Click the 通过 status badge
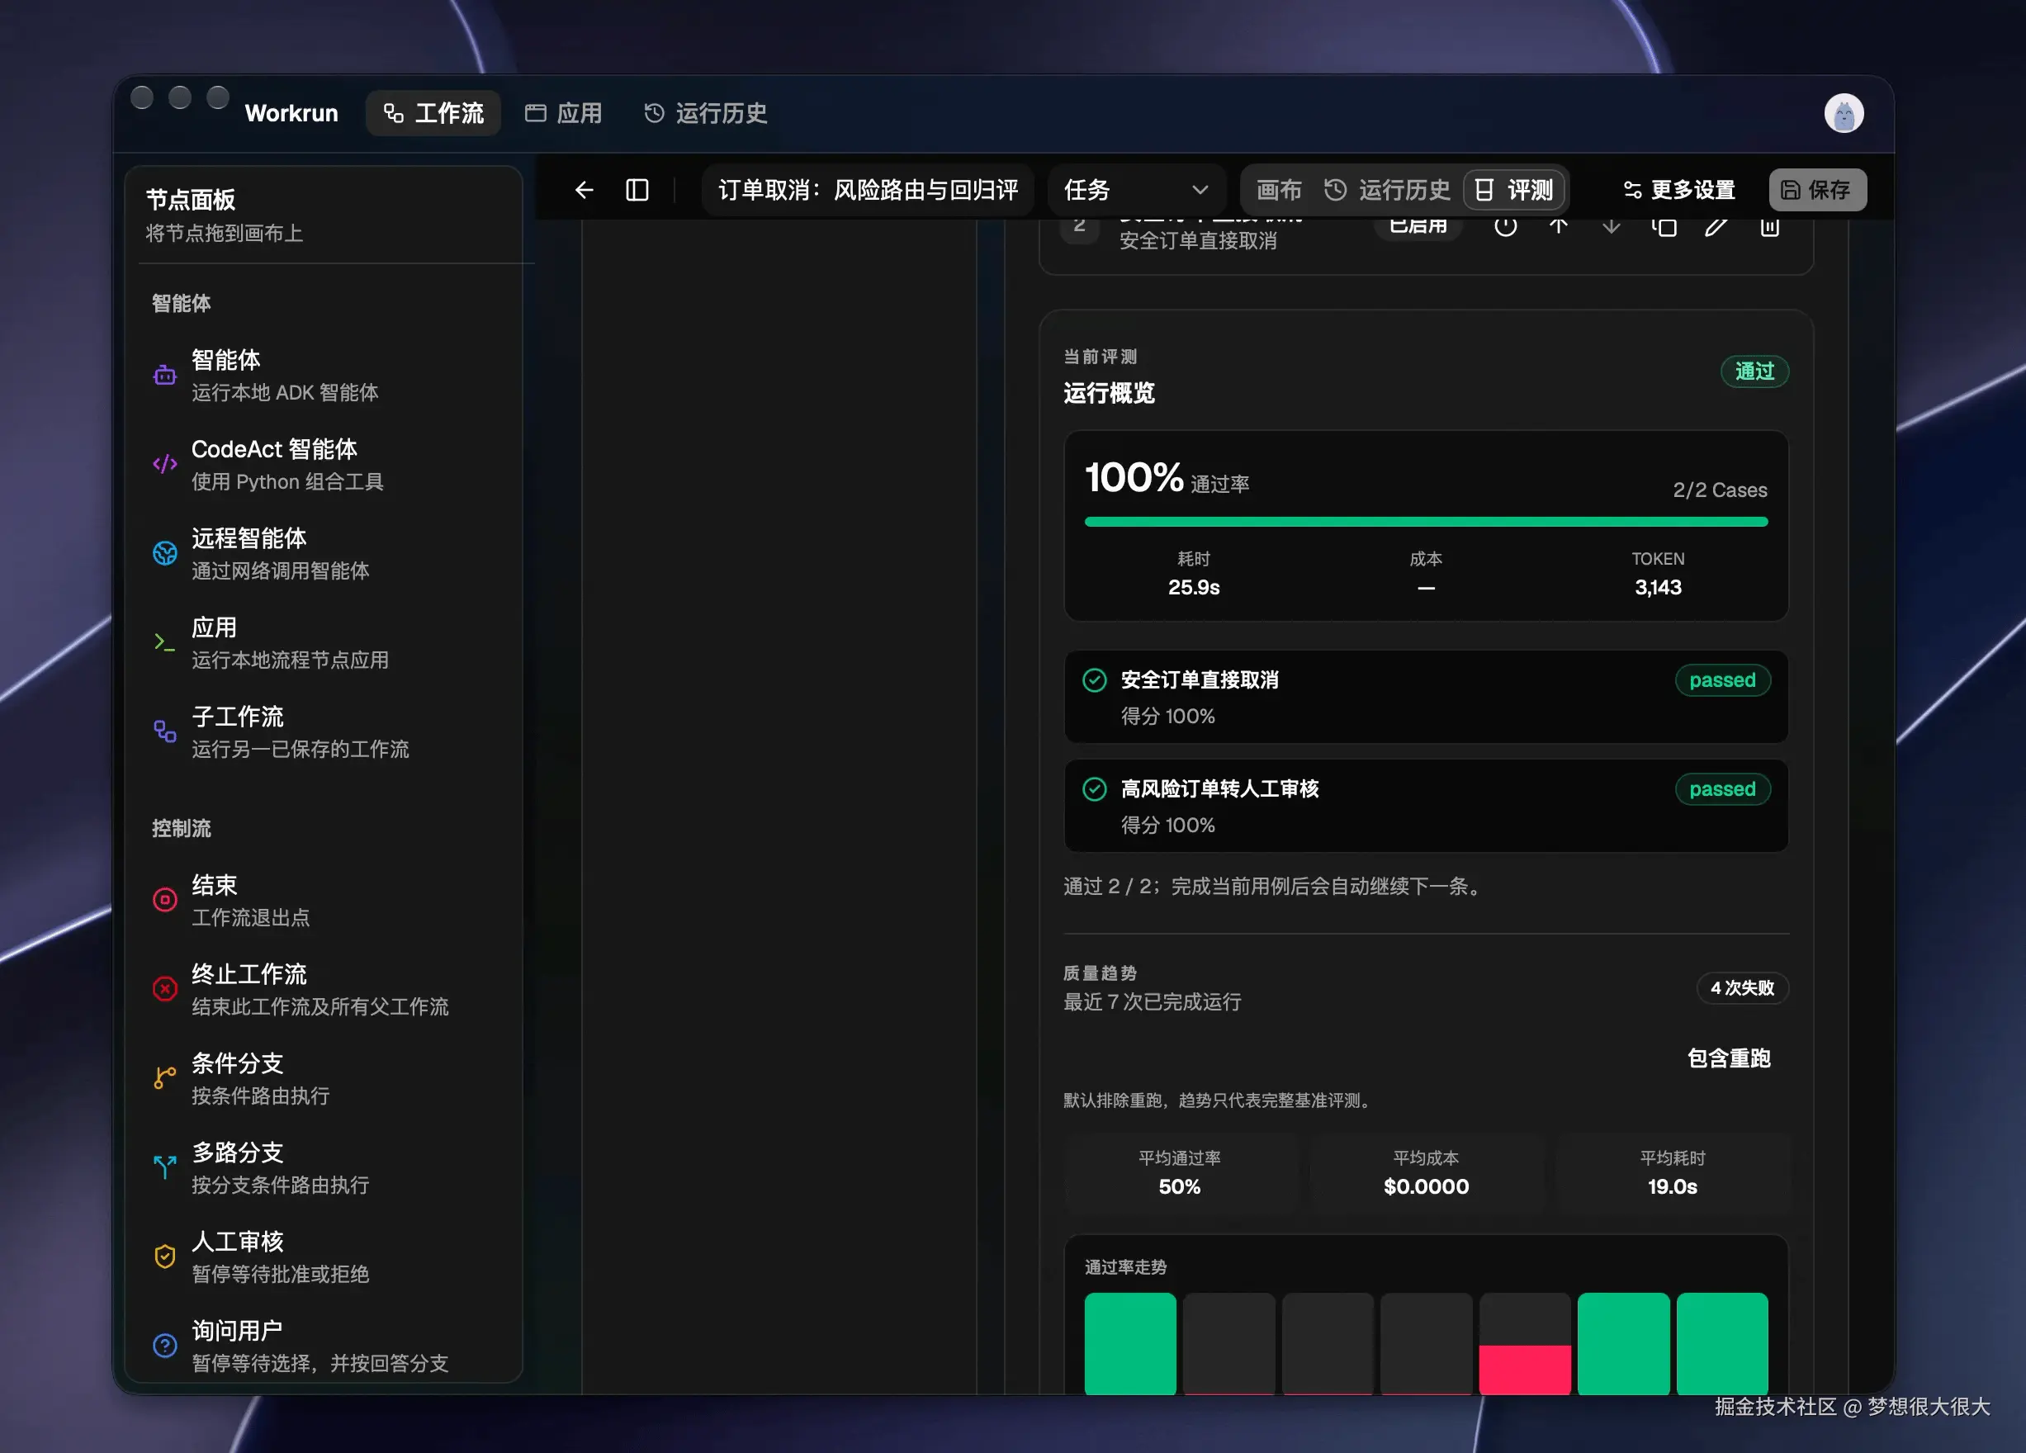The width and height of the screenshot is (2026, 1453). click(1754, 372)
